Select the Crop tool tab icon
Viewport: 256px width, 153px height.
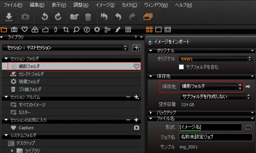coord(66,30)
